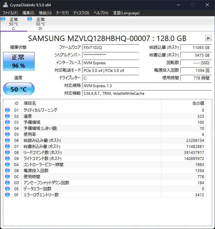Click the CrystalDiskInfo app icon in title bar
215x229 pixels.
pos(5,5)
